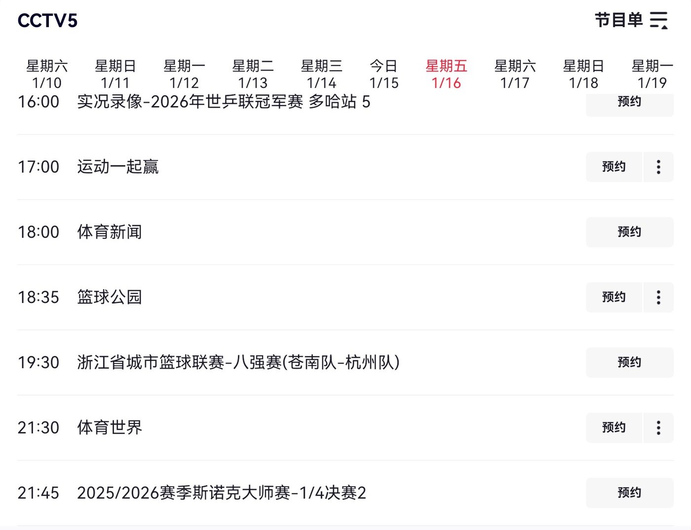This screenshot has width=691, height=530.
Task: Click 预约 for 18:35 篮球公园
Action: [x=614, y=297]
